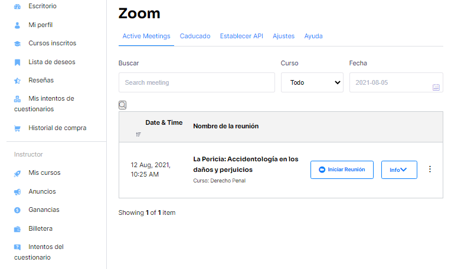
Task: Click the date 12 Aug, 2021, 10:25 AM
Action: click(x=151, y=170)
